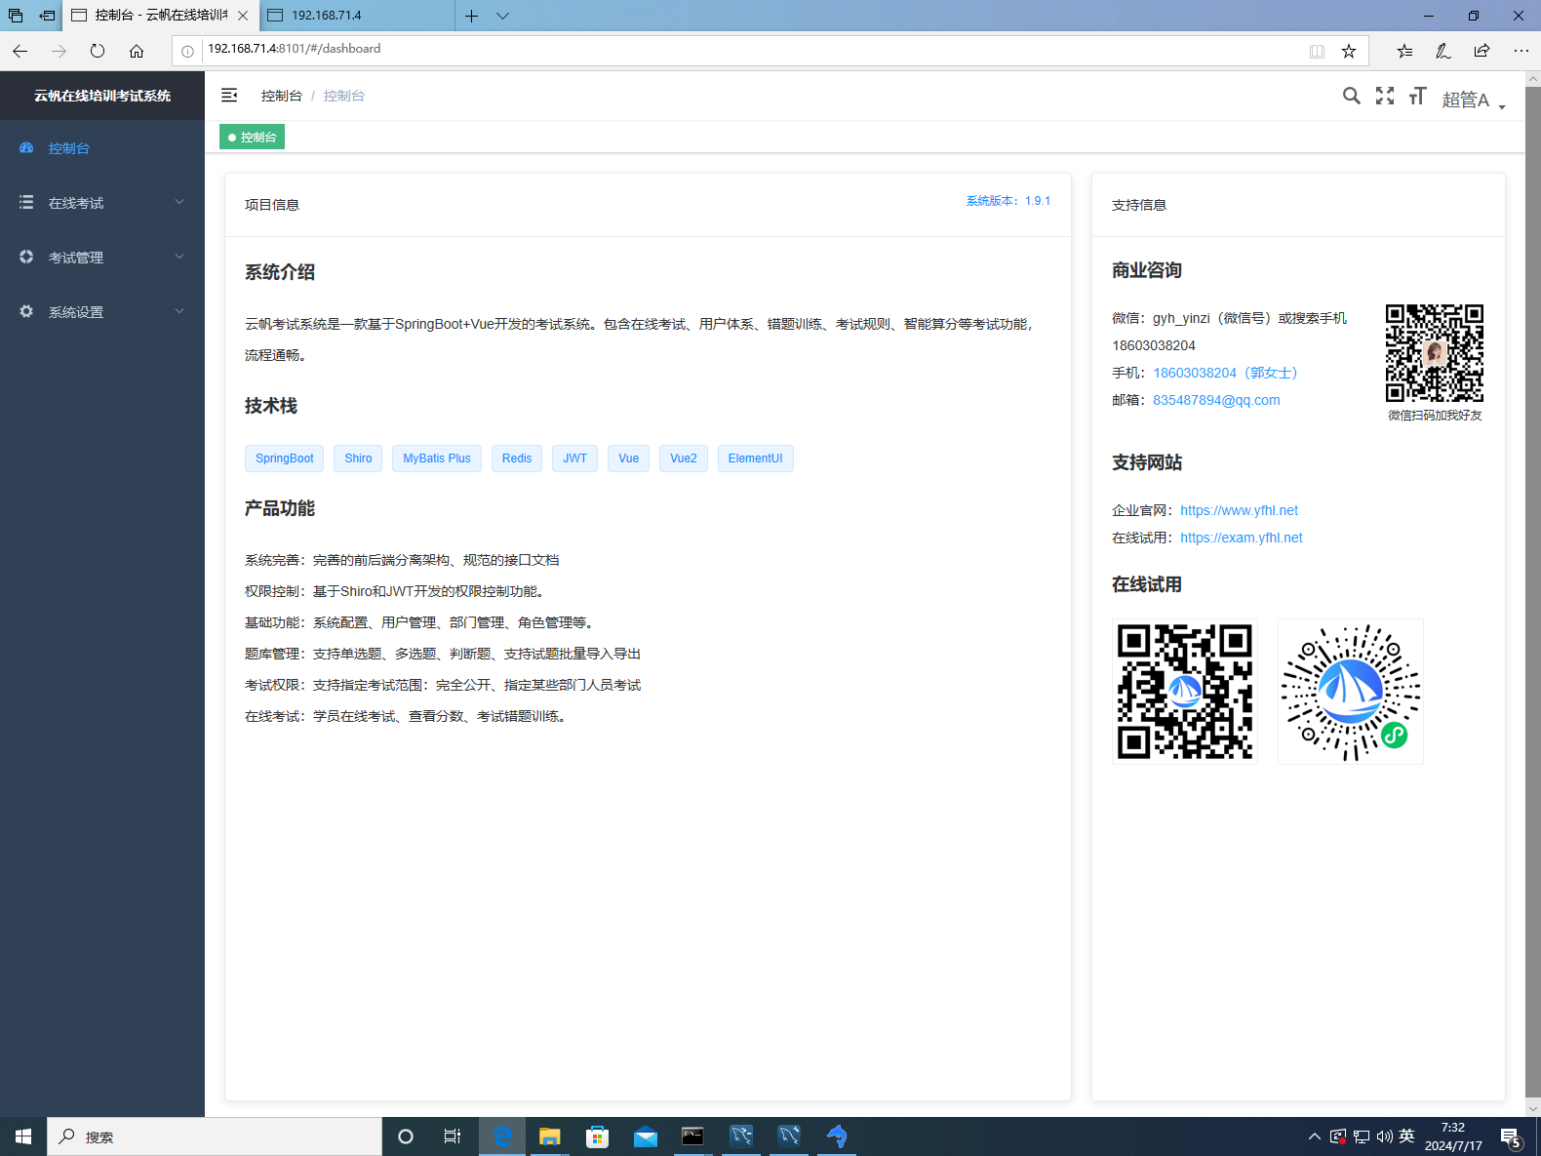Viewport: 1541px width, 1156px height.
Task: Open the https://www.yfhl.net link
Action: (1239, 510)
